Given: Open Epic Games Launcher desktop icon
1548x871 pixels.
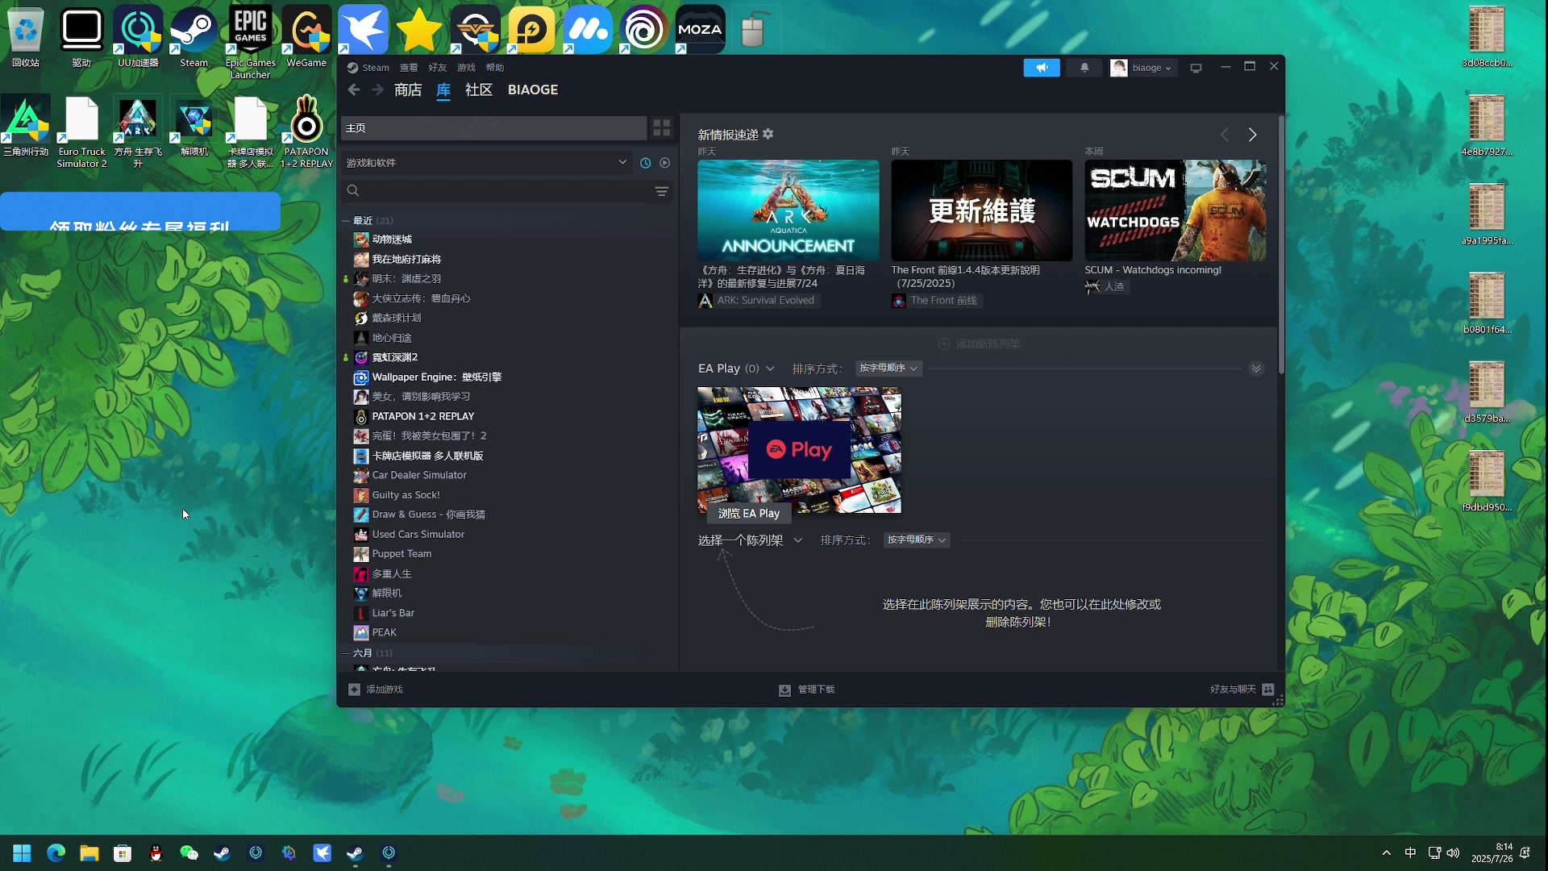Looking at the screenshot, I should [250, 42].
